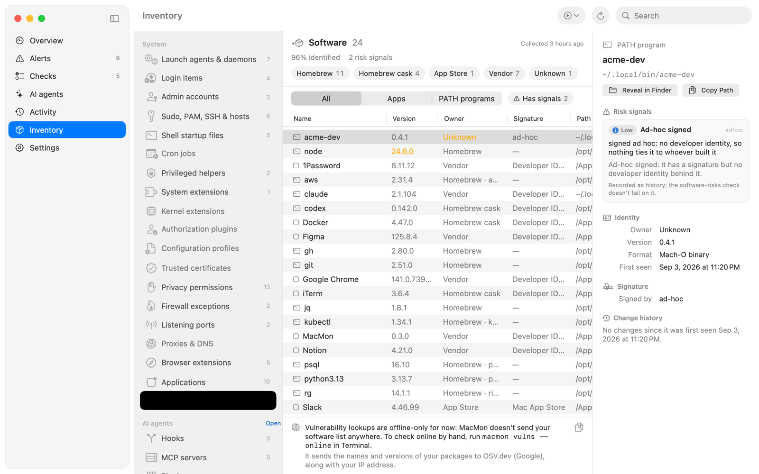Click the Proxies & DNS globe icon
759x474 pixels.
[151, 344]
